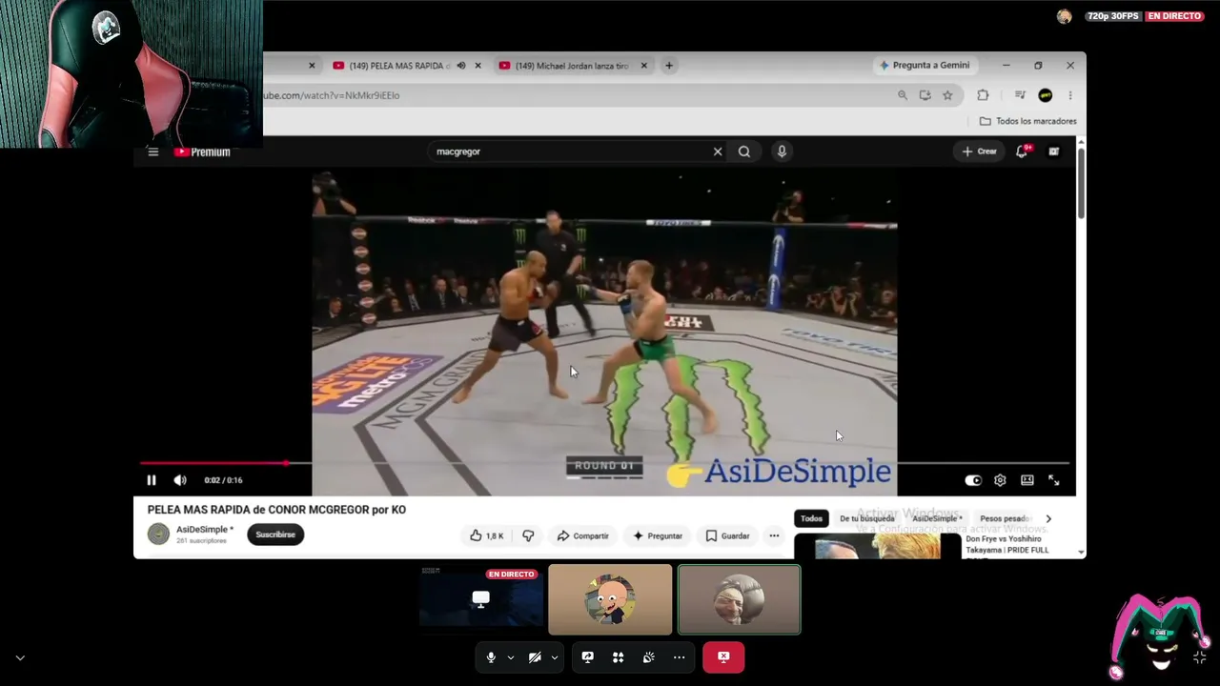Viewport: 1220px width, 686px height.
Task: Click the Pregunta a Gemini button
Action: (925, 66)
